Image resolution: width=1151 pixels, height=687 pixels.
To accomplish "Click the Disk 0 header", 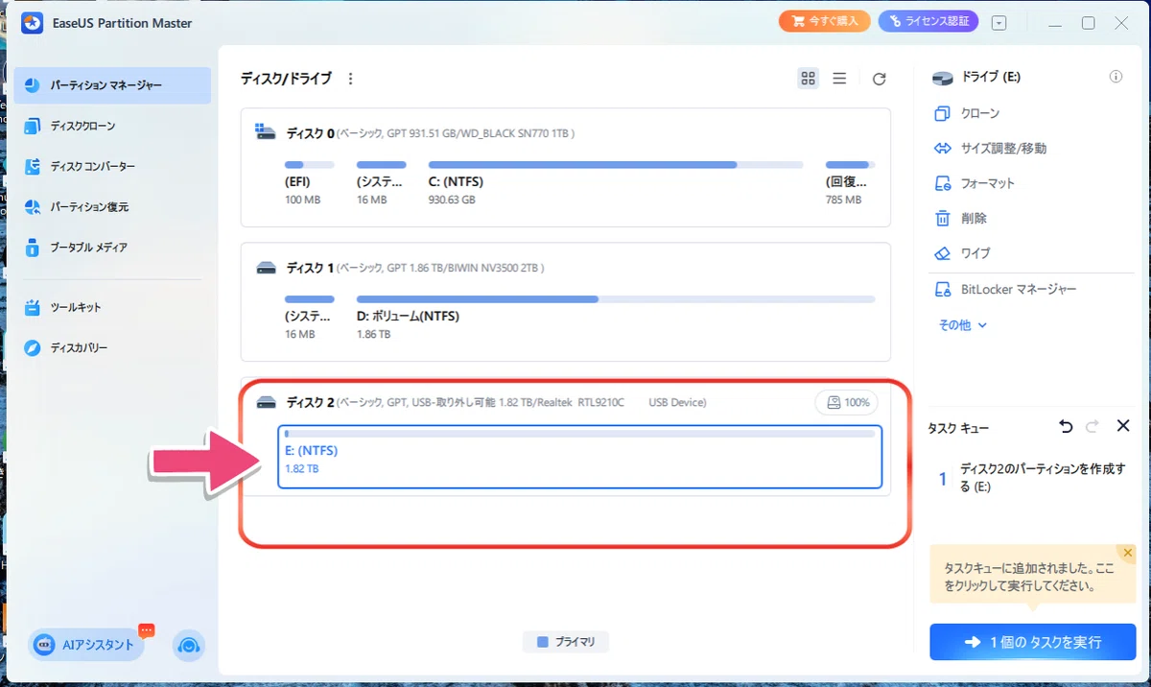I will click(x=415, y=133).
